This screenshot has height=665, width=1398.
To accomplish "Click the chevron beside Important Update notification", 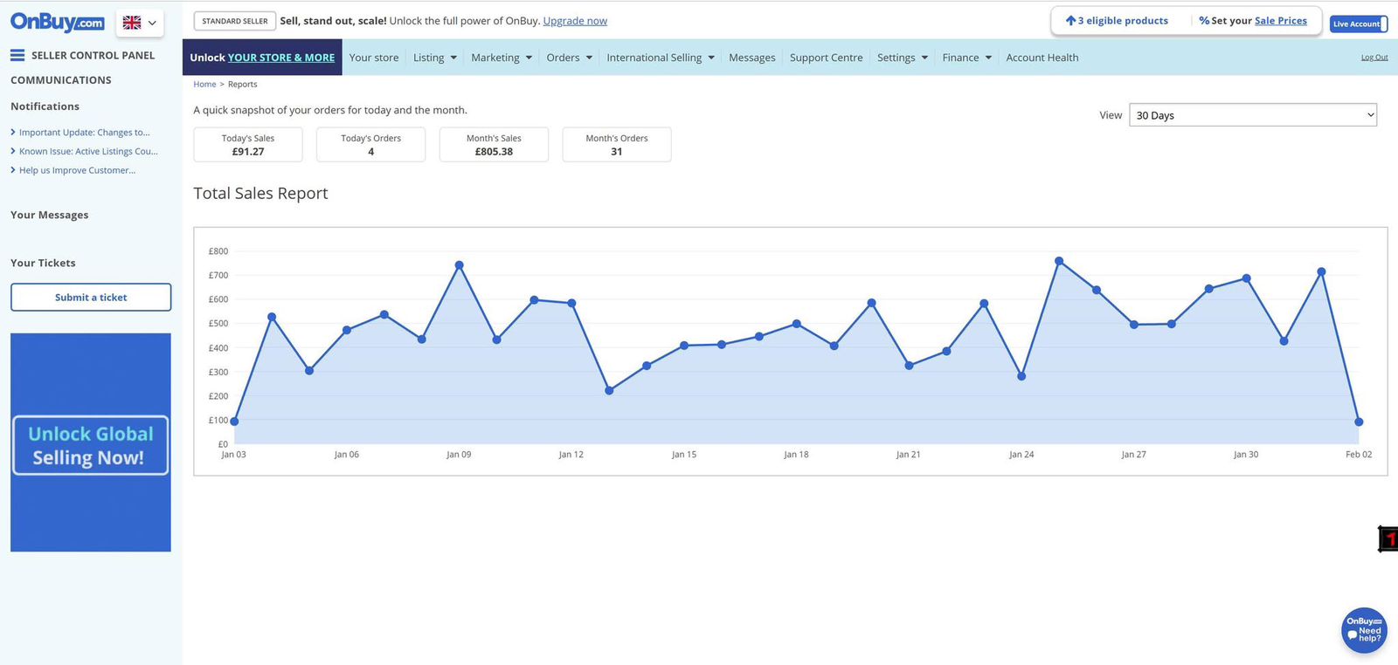I will click(x=13, y=133).
